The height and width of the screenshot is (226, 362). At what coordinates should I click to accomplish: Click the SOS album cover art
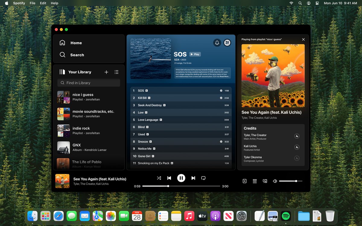tap(151, 59)
